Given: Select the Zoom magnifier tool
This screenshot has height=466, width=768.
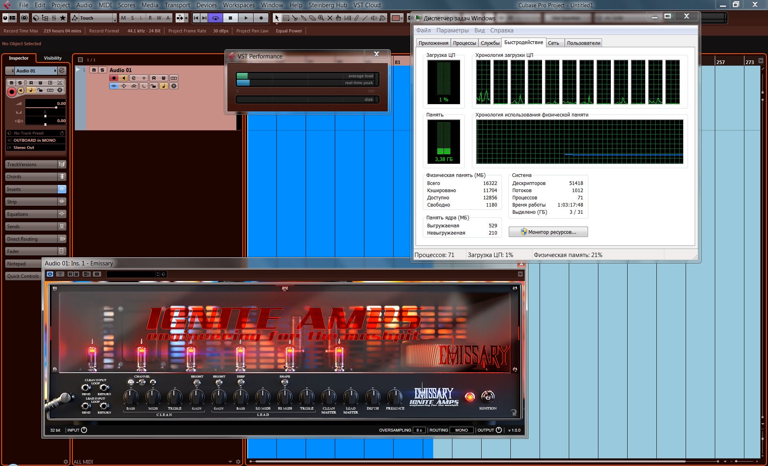Looking at the screenshot, I should coord(321,18).
